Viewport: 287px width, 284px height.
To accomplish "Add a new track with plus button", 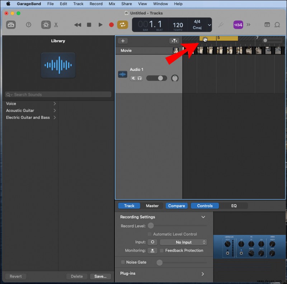I will pyautogui.click(x=123, y=41).
